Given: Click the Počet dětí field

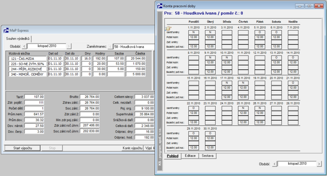Looking at the screenshot, I should [x=34, y=108].
